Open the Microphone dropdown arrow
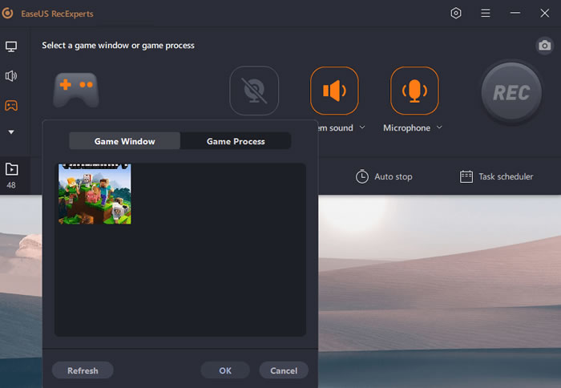Image resolution: width=561 pixels, height=388 pixels. [439, 127]
